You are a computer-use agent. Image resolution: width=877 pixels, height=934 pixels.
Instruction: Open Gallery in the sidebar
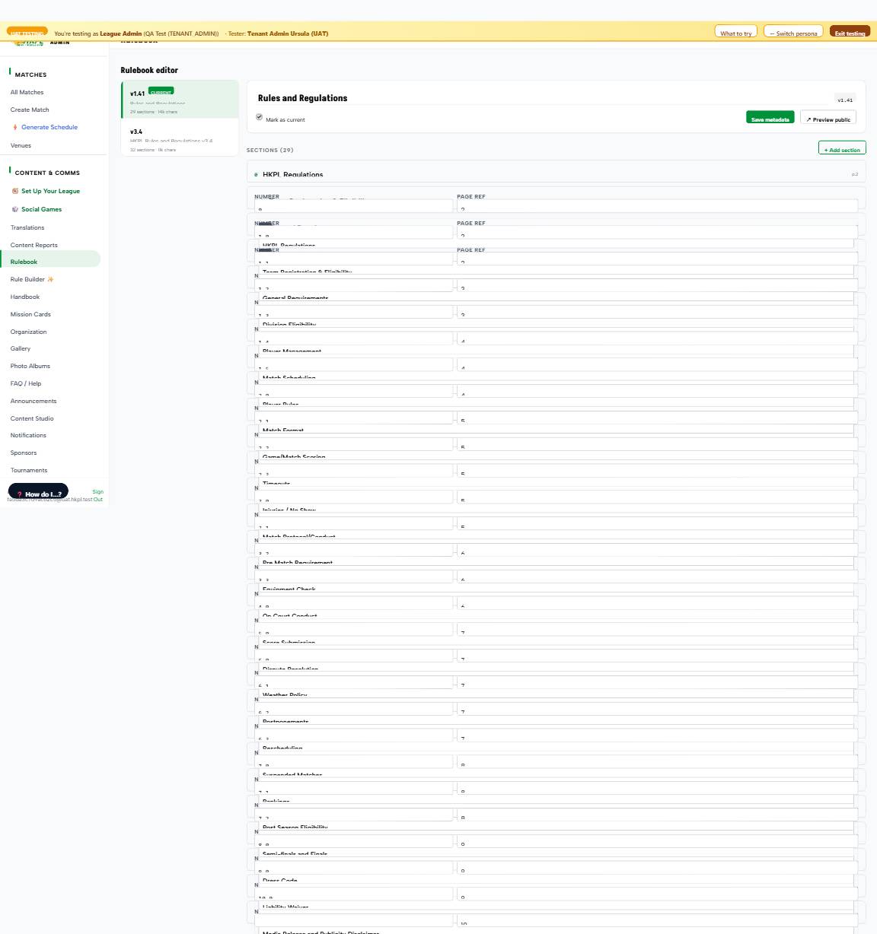(x=21, y=348)
